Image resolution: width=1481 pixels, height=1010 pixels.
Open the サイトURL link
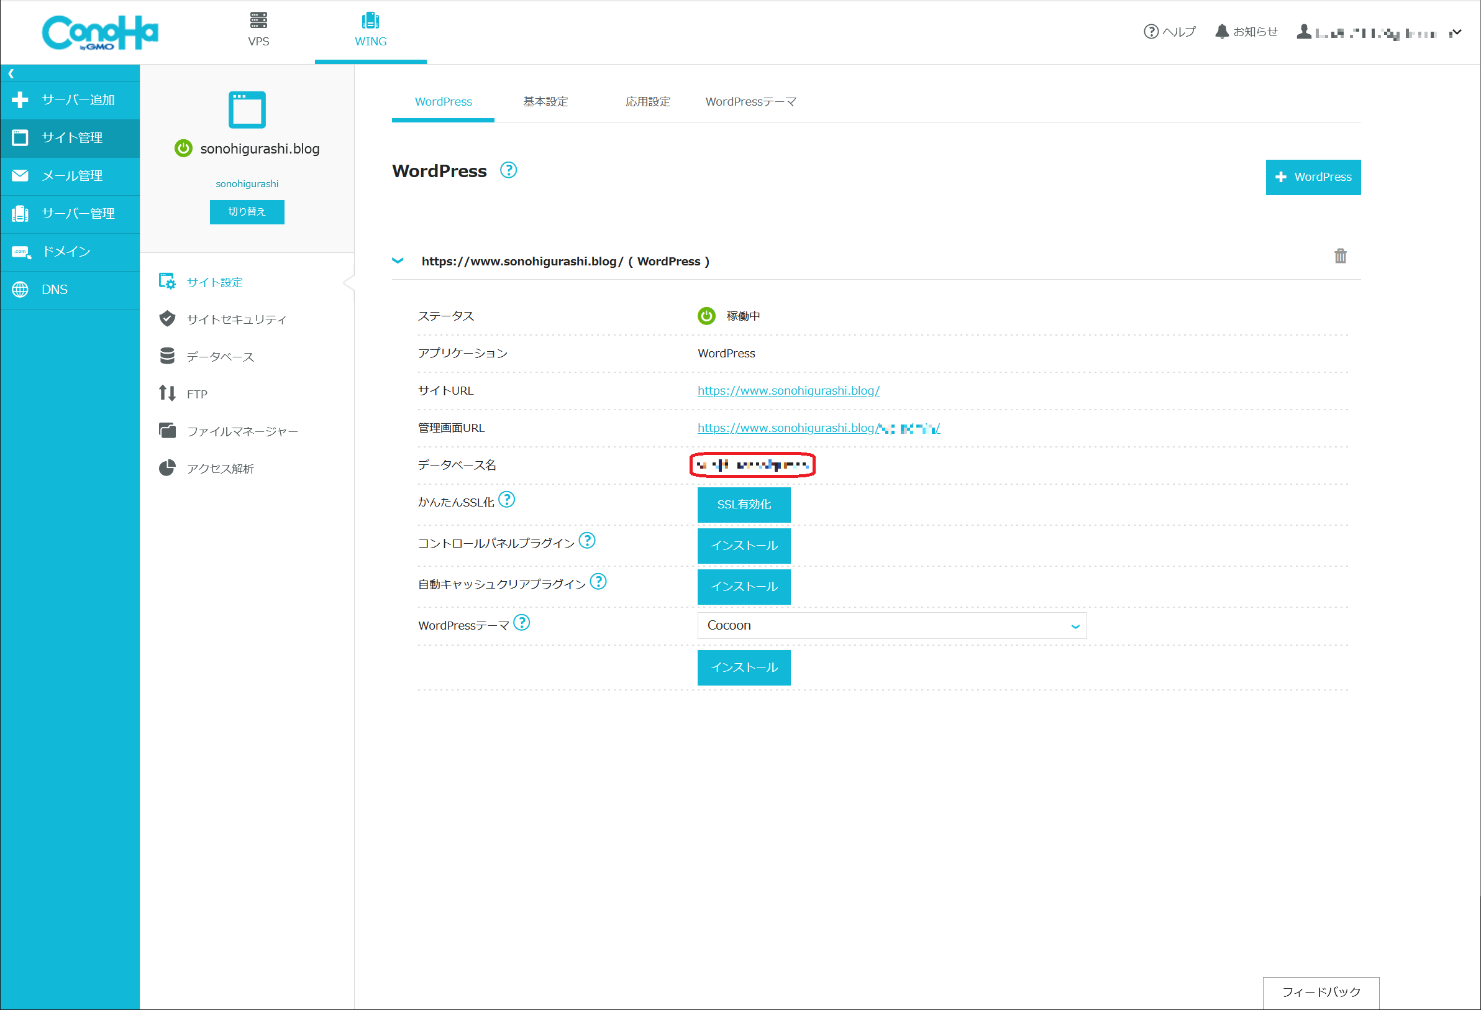[x=788, y=391]
